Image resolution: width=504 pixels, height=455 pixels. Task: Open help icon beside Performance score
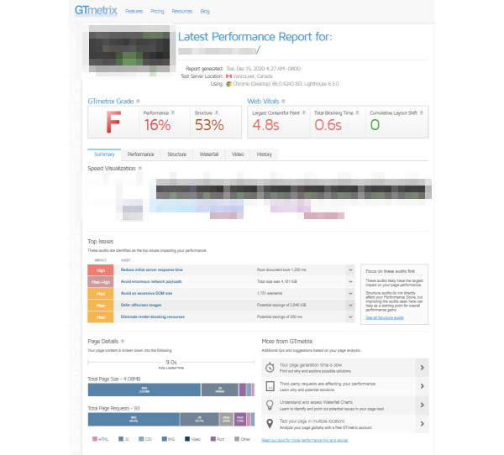click(172, 112)
